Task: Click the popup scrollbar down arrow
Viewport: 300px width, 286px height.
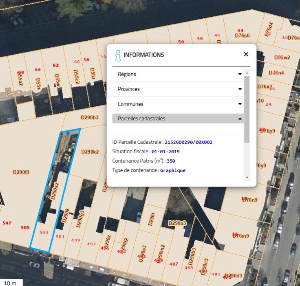Action: tap(247, 178)
